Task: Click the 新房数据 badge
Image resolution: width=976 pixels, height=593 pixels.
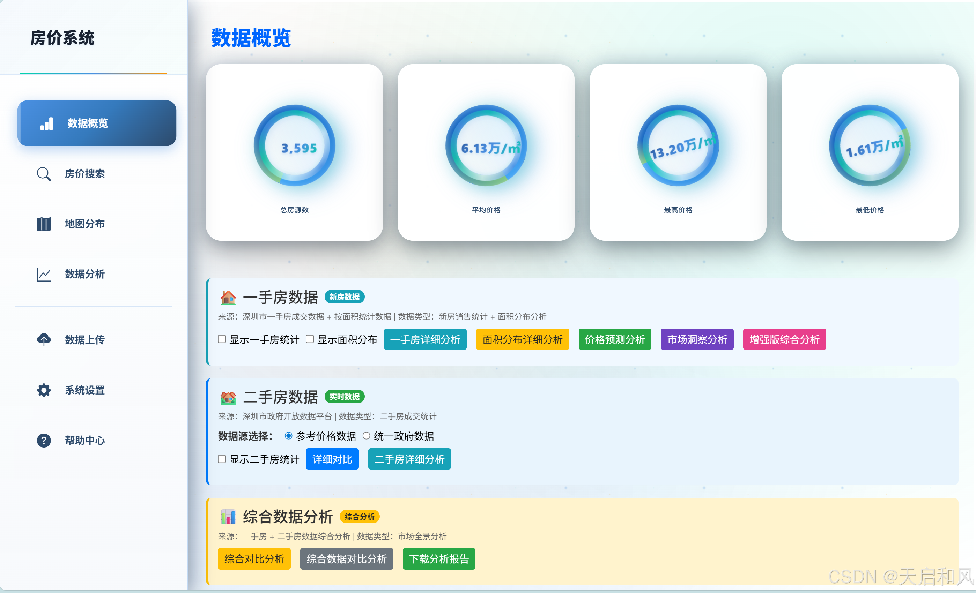Action: (x=345, y=297)
